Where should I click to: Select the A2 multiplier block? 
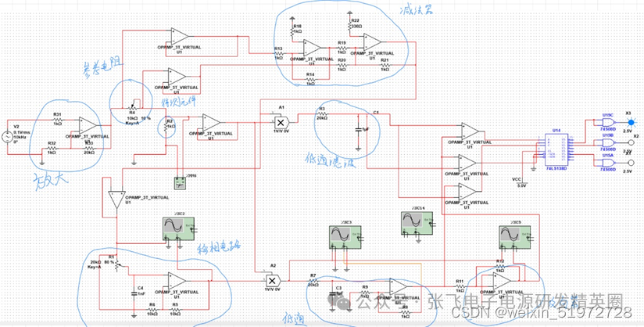pyautogui.click(x=272, y=281)
